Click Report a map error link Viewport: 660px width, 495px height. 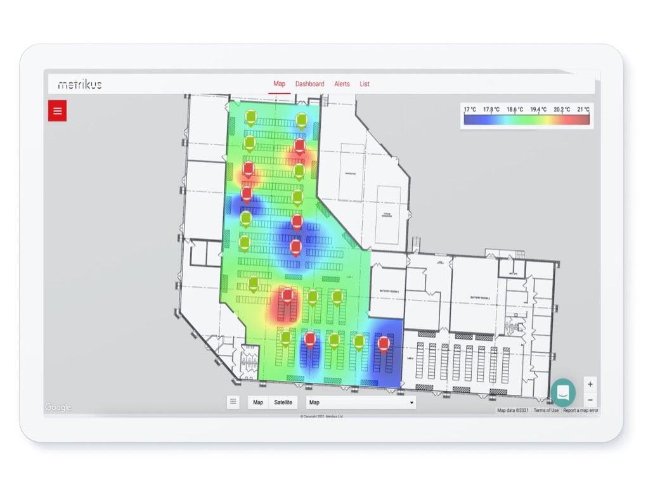580,411
